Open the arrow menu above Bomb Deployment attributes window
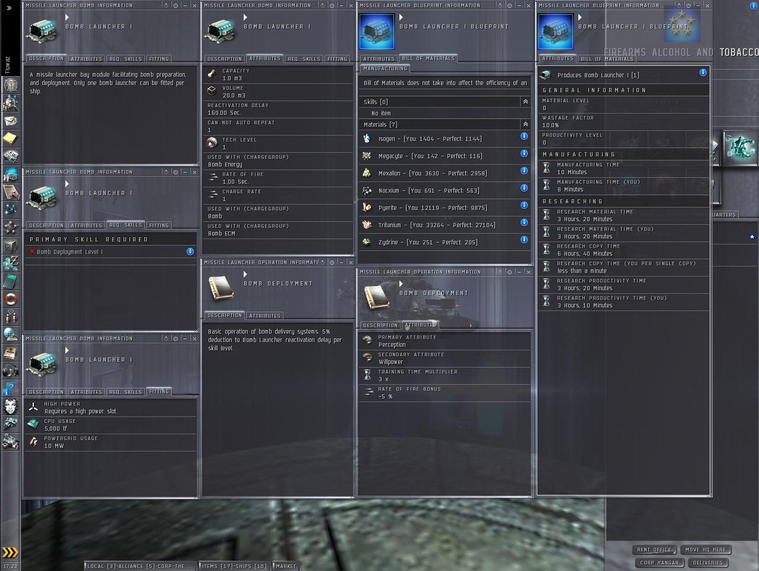This screenshot has height=571, width=759. click(x=401, y=284)
